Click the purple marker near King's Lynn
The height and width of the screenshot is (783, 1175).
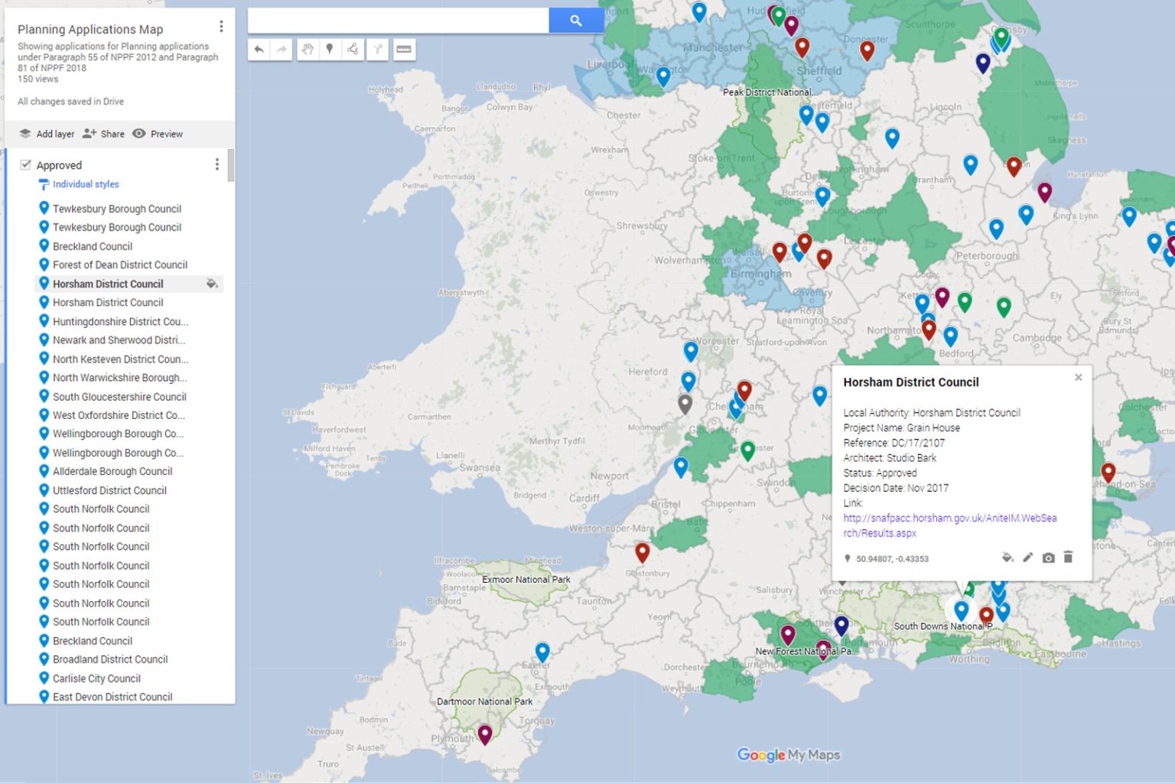[x=1045, y=191]
